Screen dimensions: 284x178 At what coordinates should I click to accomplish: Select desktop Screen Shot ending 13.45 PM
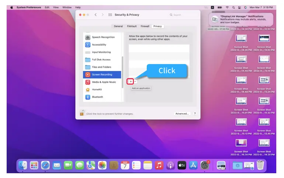264,127
